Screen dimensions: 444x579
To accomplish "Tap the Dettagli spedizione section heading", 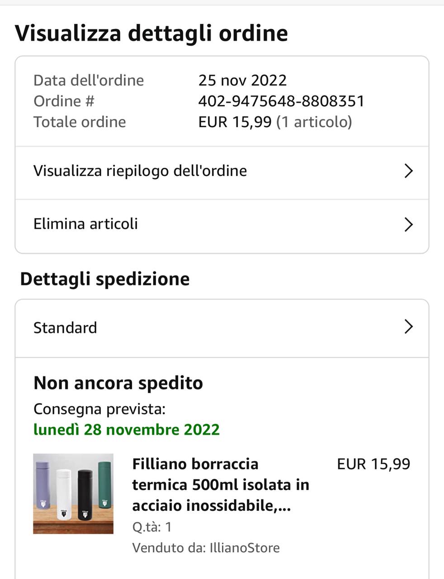I will coord(105,279).
